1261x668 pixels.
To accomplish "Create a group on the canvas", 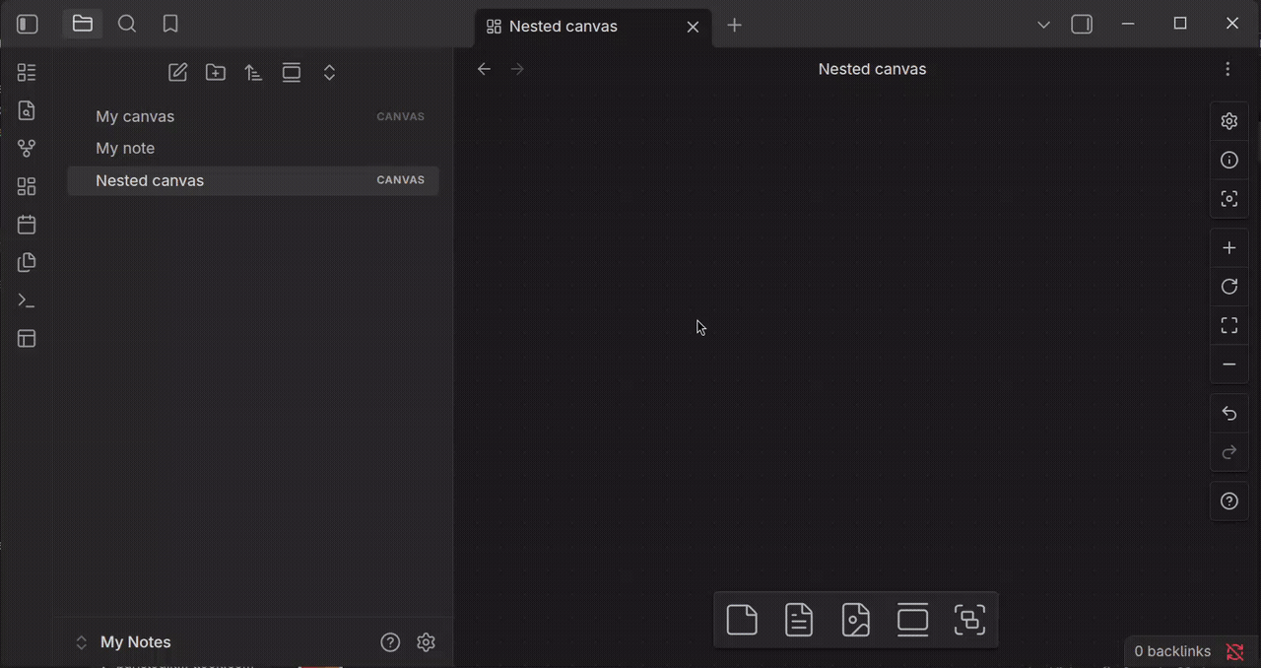I will click(970, 620).
